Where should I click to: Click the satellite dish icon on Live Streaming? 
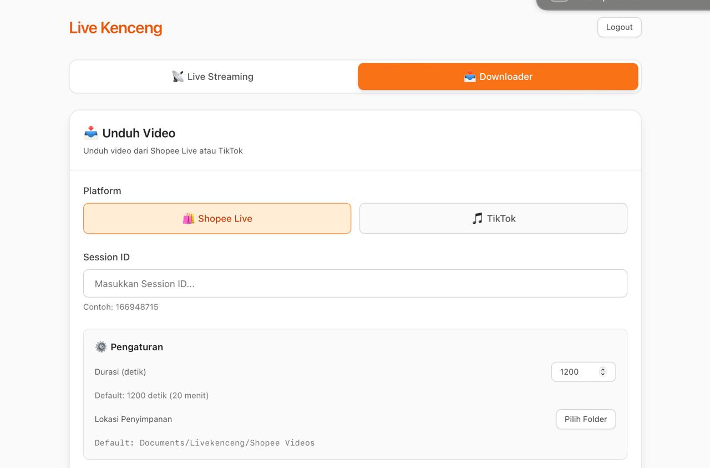click(x=177, y=77)
